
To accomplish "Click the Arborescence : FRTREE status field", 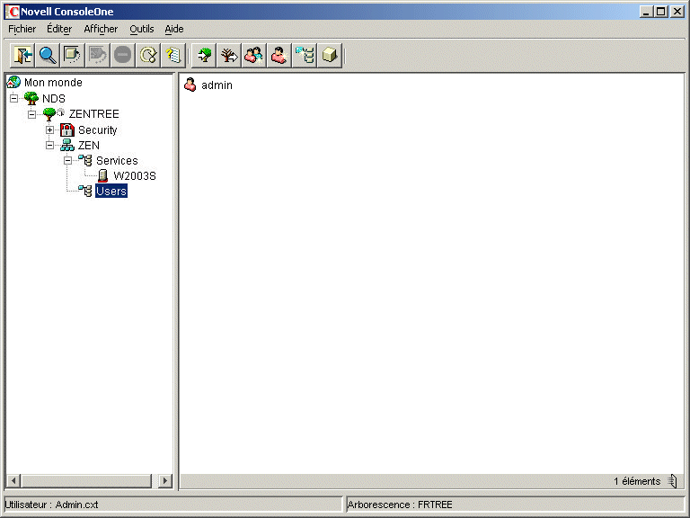I will click(x=516, y=505).
